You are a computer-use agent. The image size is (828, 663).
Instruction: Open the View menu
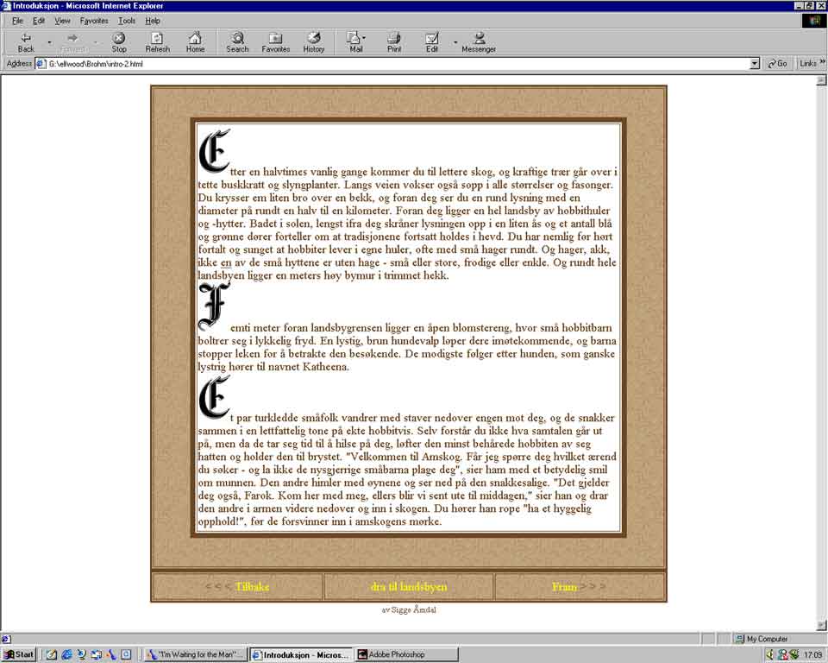point(62,21)
